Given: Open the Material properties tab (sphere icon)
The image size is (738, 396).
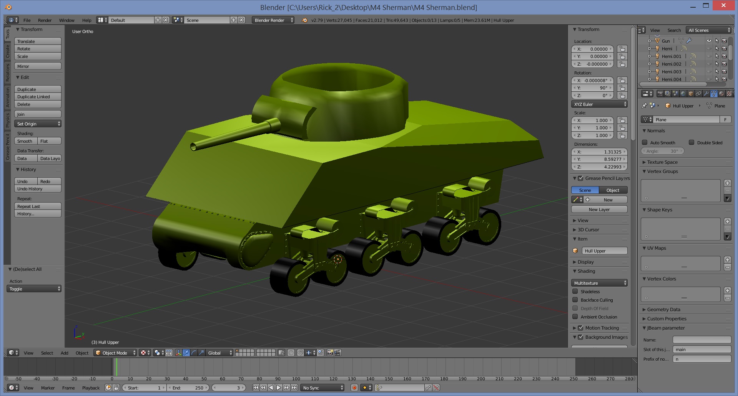Looking at the screenshot, I should point(721,94).
